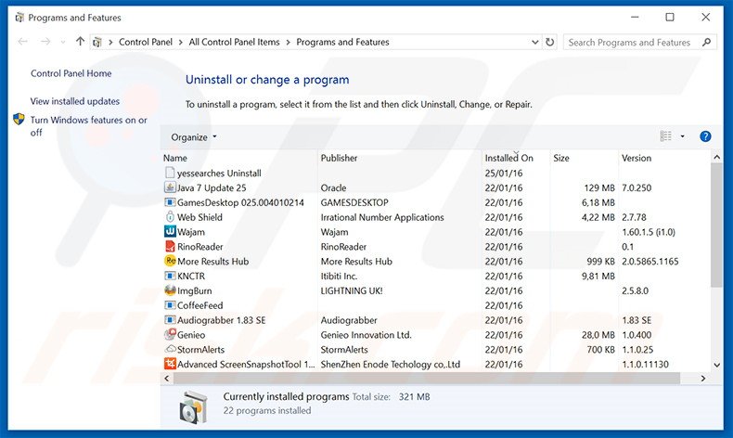
Task: Click the change view icon
Action: [x=665, y=136]
